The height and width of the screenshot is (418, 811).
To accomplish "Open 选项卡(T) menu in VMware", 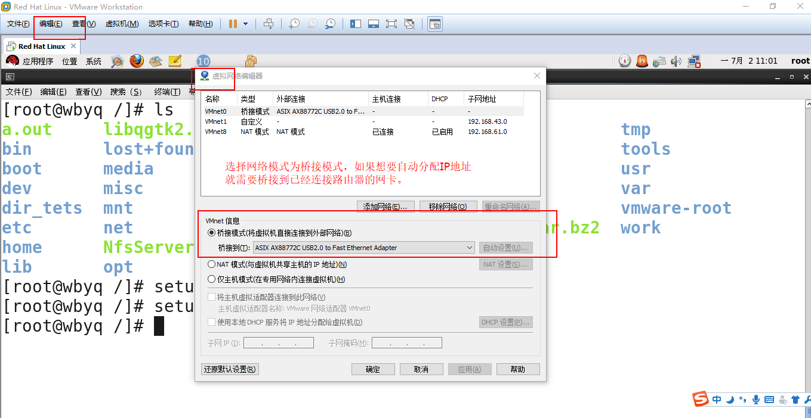I will point(164,24).
